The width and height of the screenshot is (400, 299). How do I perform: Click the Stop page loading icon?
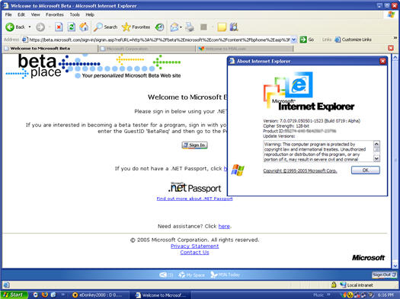59,27
